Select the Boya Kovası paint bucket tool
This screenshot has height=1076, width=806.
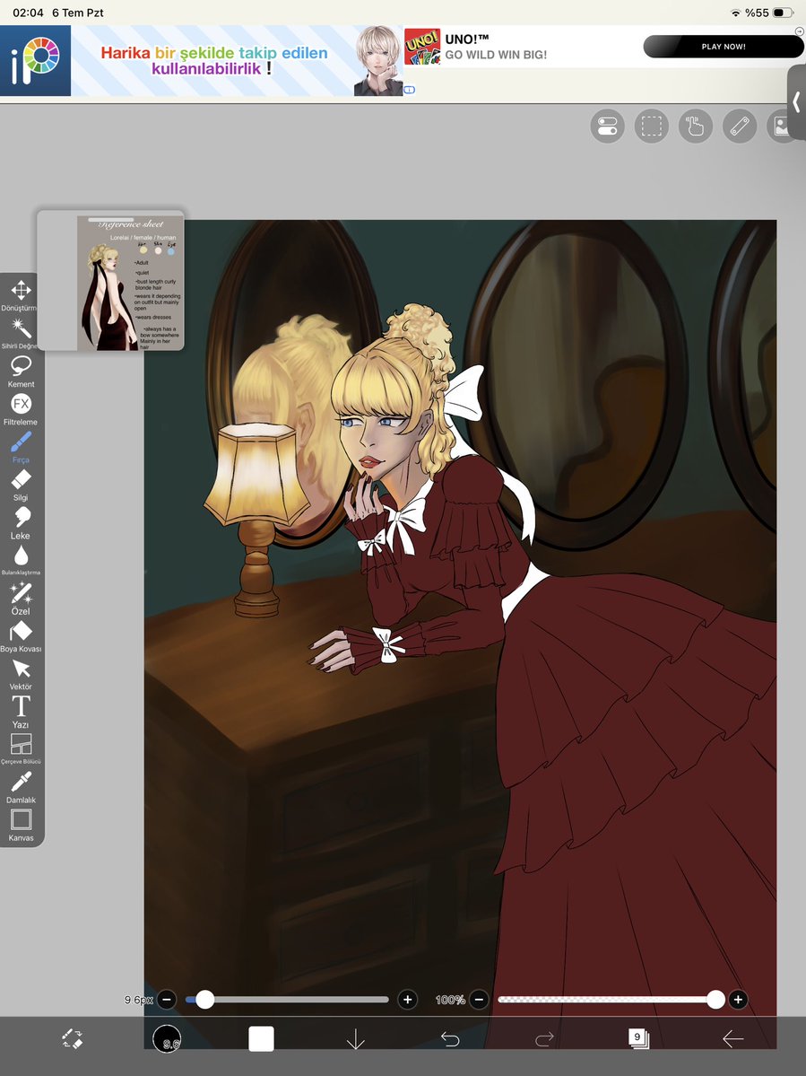pos(21,636)
